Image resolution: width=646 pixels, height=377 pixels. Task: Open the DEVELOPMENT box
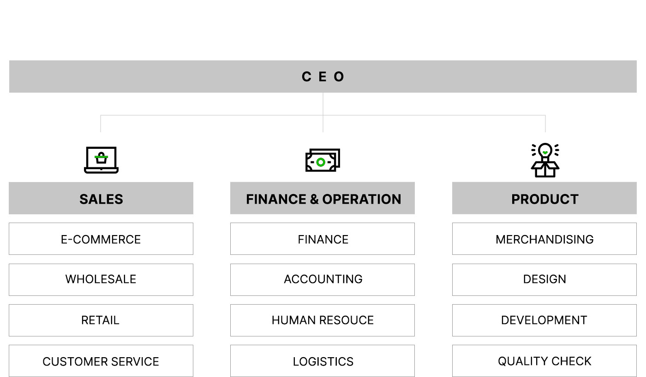tap(544, 320)
